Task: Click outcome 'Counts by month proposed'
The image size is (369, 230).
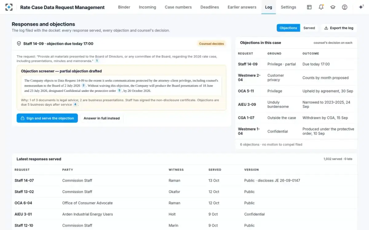Action: point(325,78)
